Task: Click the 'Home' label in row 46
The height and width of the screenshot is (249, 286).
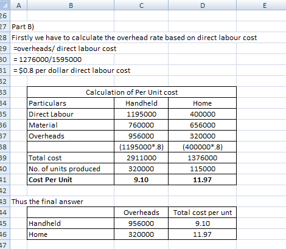Action: pos(71,234)
